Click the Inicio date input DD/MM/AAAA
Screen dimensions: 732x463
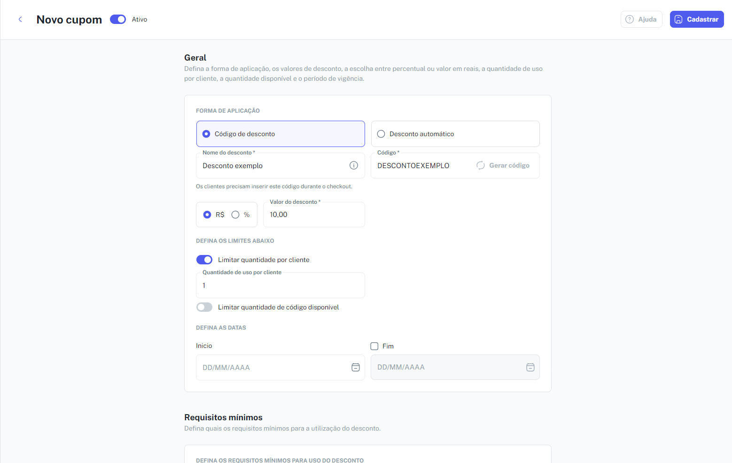280,367
